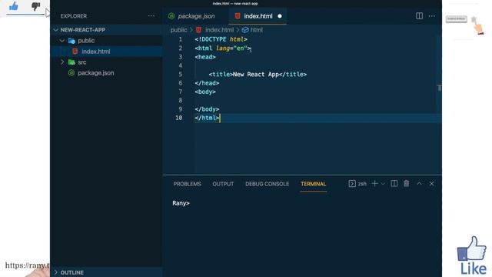492x277 pixels.
Task: Open the OUTPUT panel tab
Action: point(223,184)
